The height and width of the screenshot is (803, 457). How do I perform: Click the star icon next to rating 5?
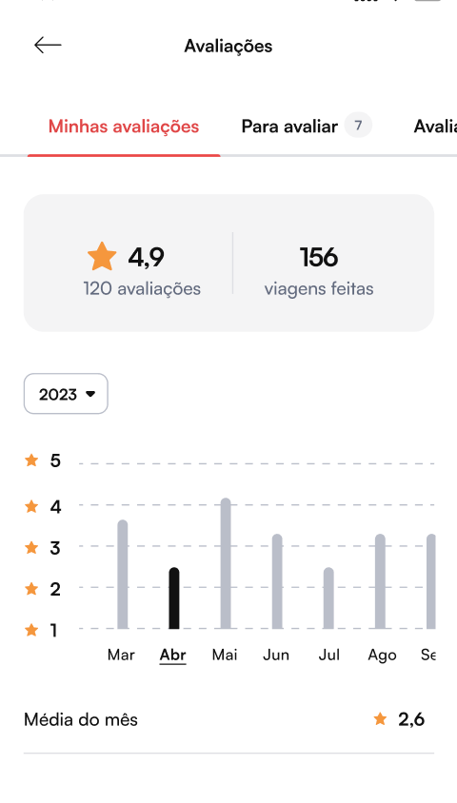pos(31,460)
